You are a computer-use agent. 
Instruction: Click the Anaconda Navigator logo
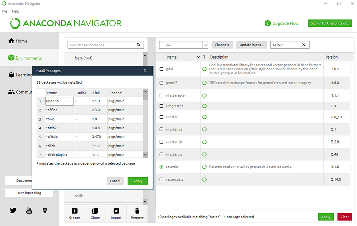pos(66,23)
